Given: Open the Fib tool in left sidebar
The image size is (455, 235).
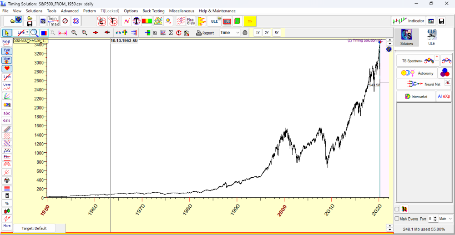Looking at the screenshot, I should point(7,157).
